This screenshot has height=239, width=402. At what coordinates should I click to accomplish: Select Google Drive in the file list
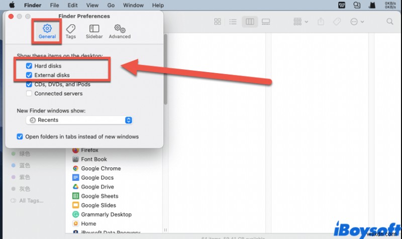tap(97, 187)
